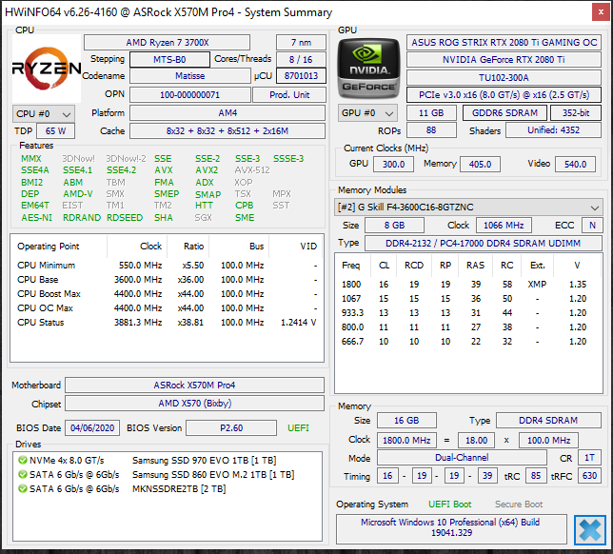Click the cache 8x32 + 8x32 field

point(227,131)
